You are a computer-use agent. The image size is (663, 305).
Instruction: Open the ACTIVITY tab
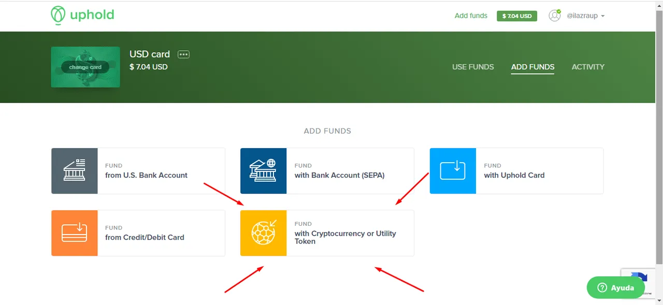coord(588,67)
